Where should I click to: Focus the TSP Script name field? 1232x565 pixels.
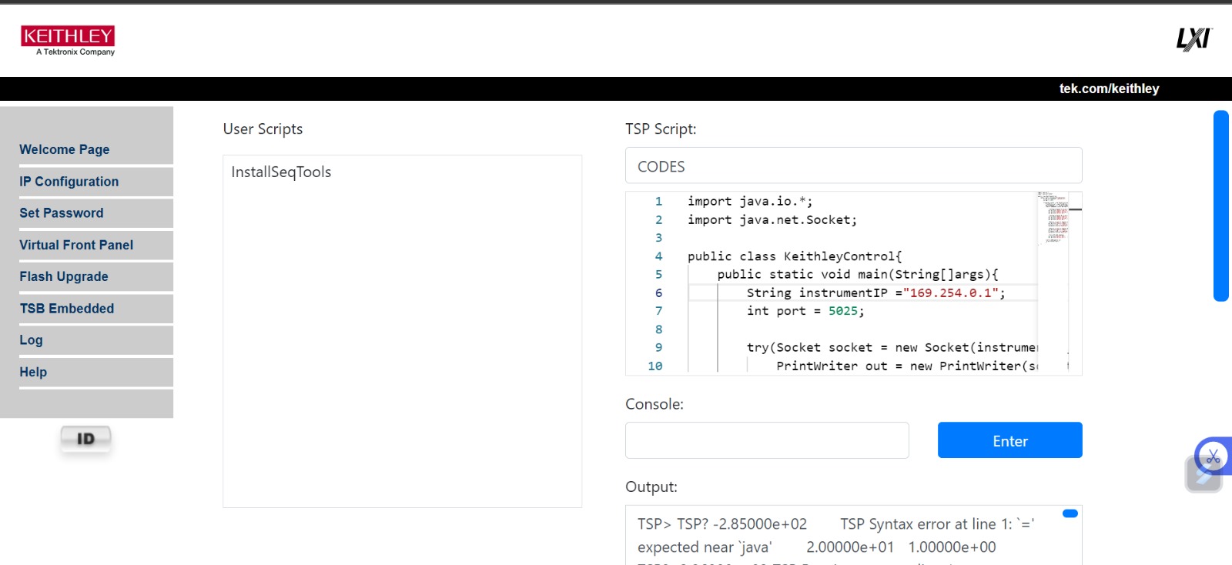pyautogui.click(x=853, y=166)
